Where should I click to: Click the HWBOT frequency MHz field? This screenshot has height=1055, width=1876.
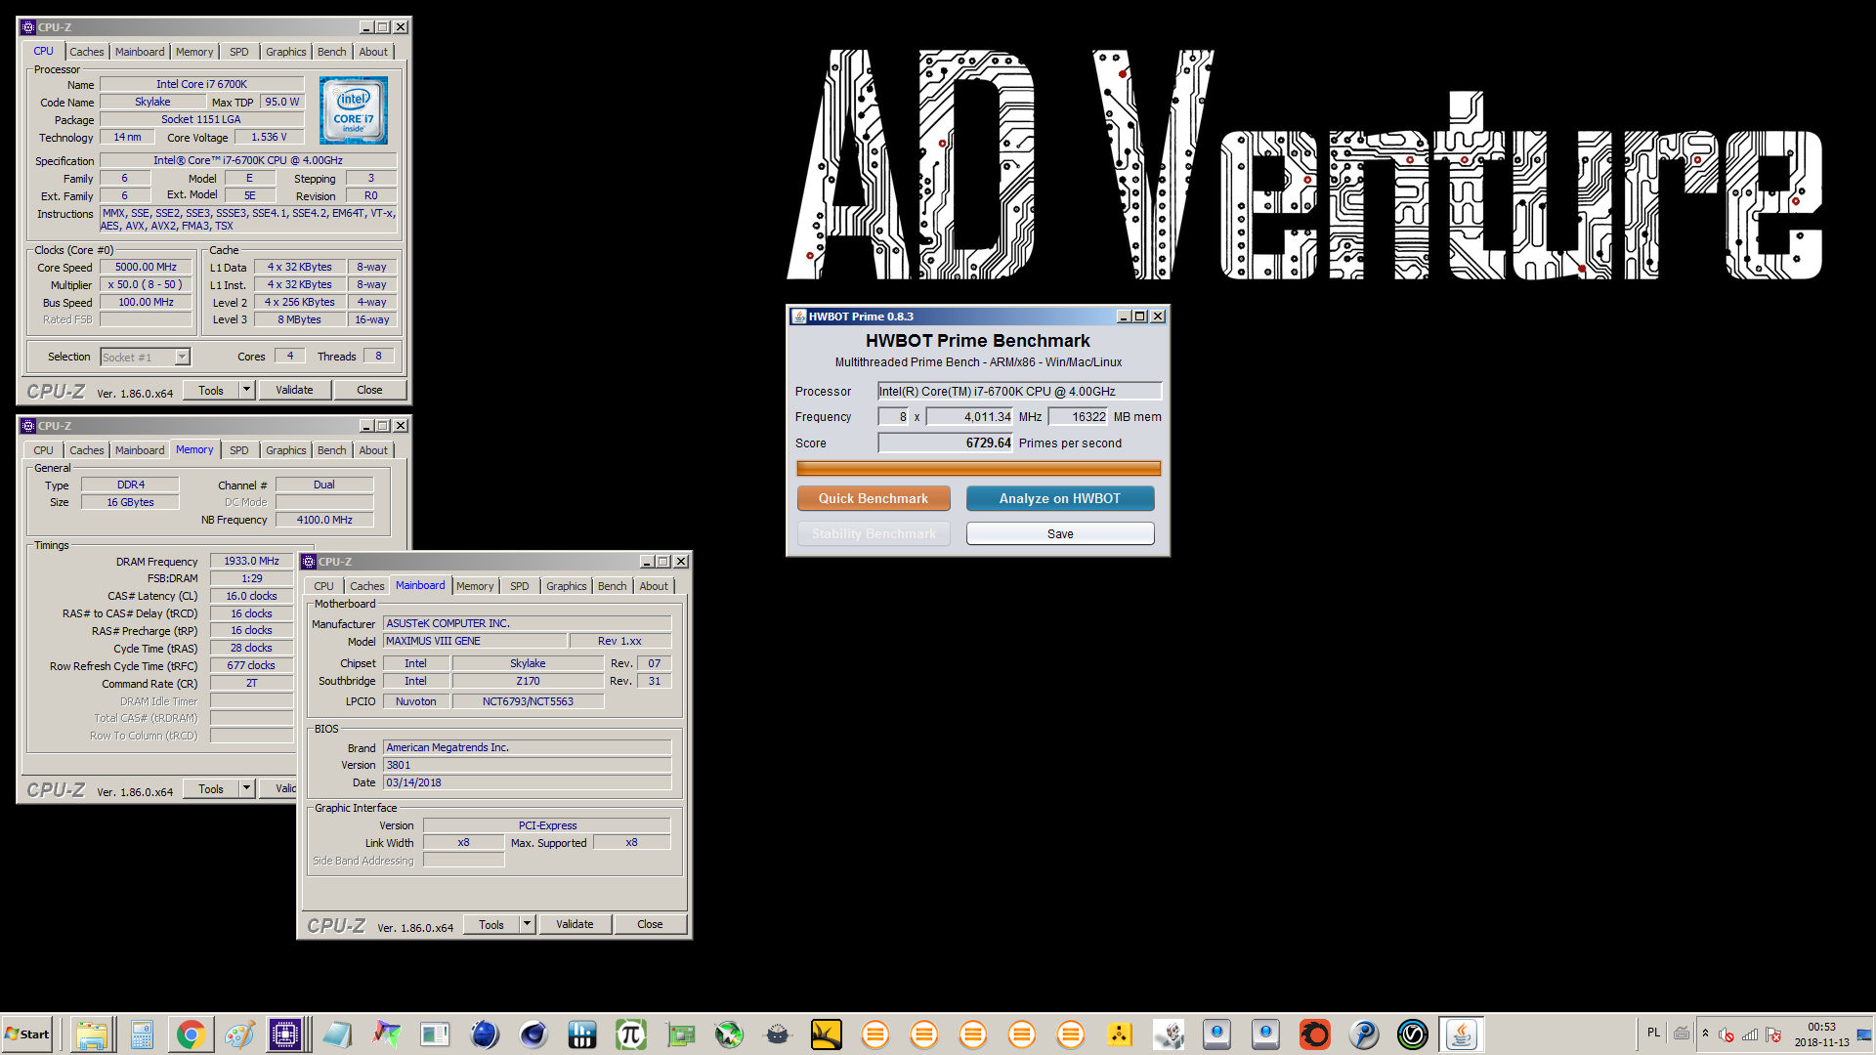click(x=970, y=416)
